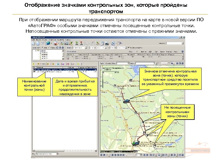Viewport: 212px width, 159px height.
Task: Click the red pie chart report icon
Action: [56, 43]
